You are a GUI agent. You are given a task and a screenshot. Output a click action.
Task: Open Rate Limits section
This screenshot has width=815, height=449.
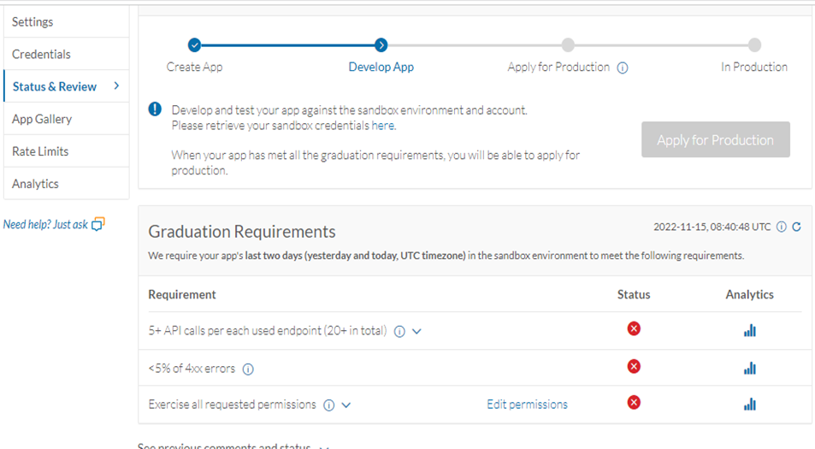tap(66, 151)
